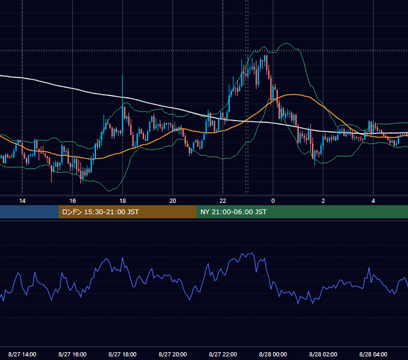Click the 20 hour label on price chart axis

point(173,201)
